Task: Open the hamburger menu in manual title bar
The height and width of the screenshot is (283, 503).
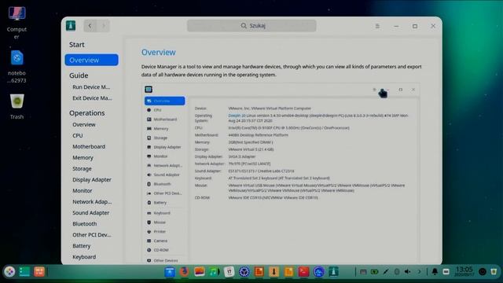Action: click(377, 26)
